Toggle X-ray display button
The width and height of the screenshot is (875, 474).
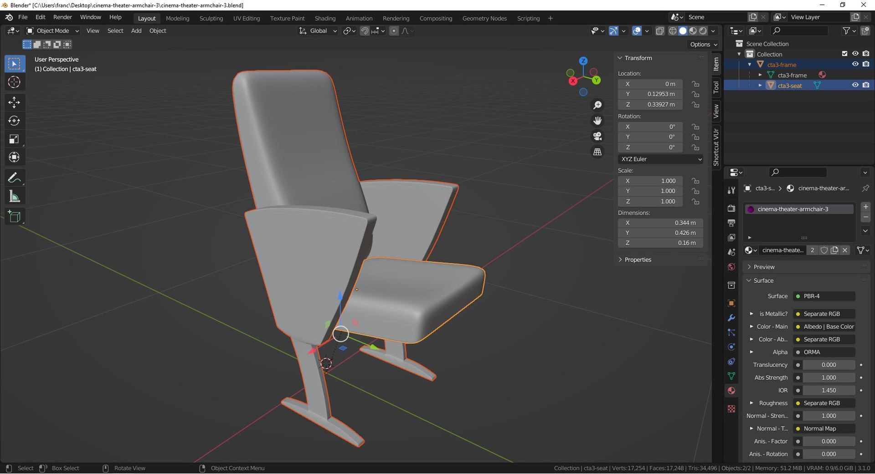pyautogui.click(x=659, y=31)
